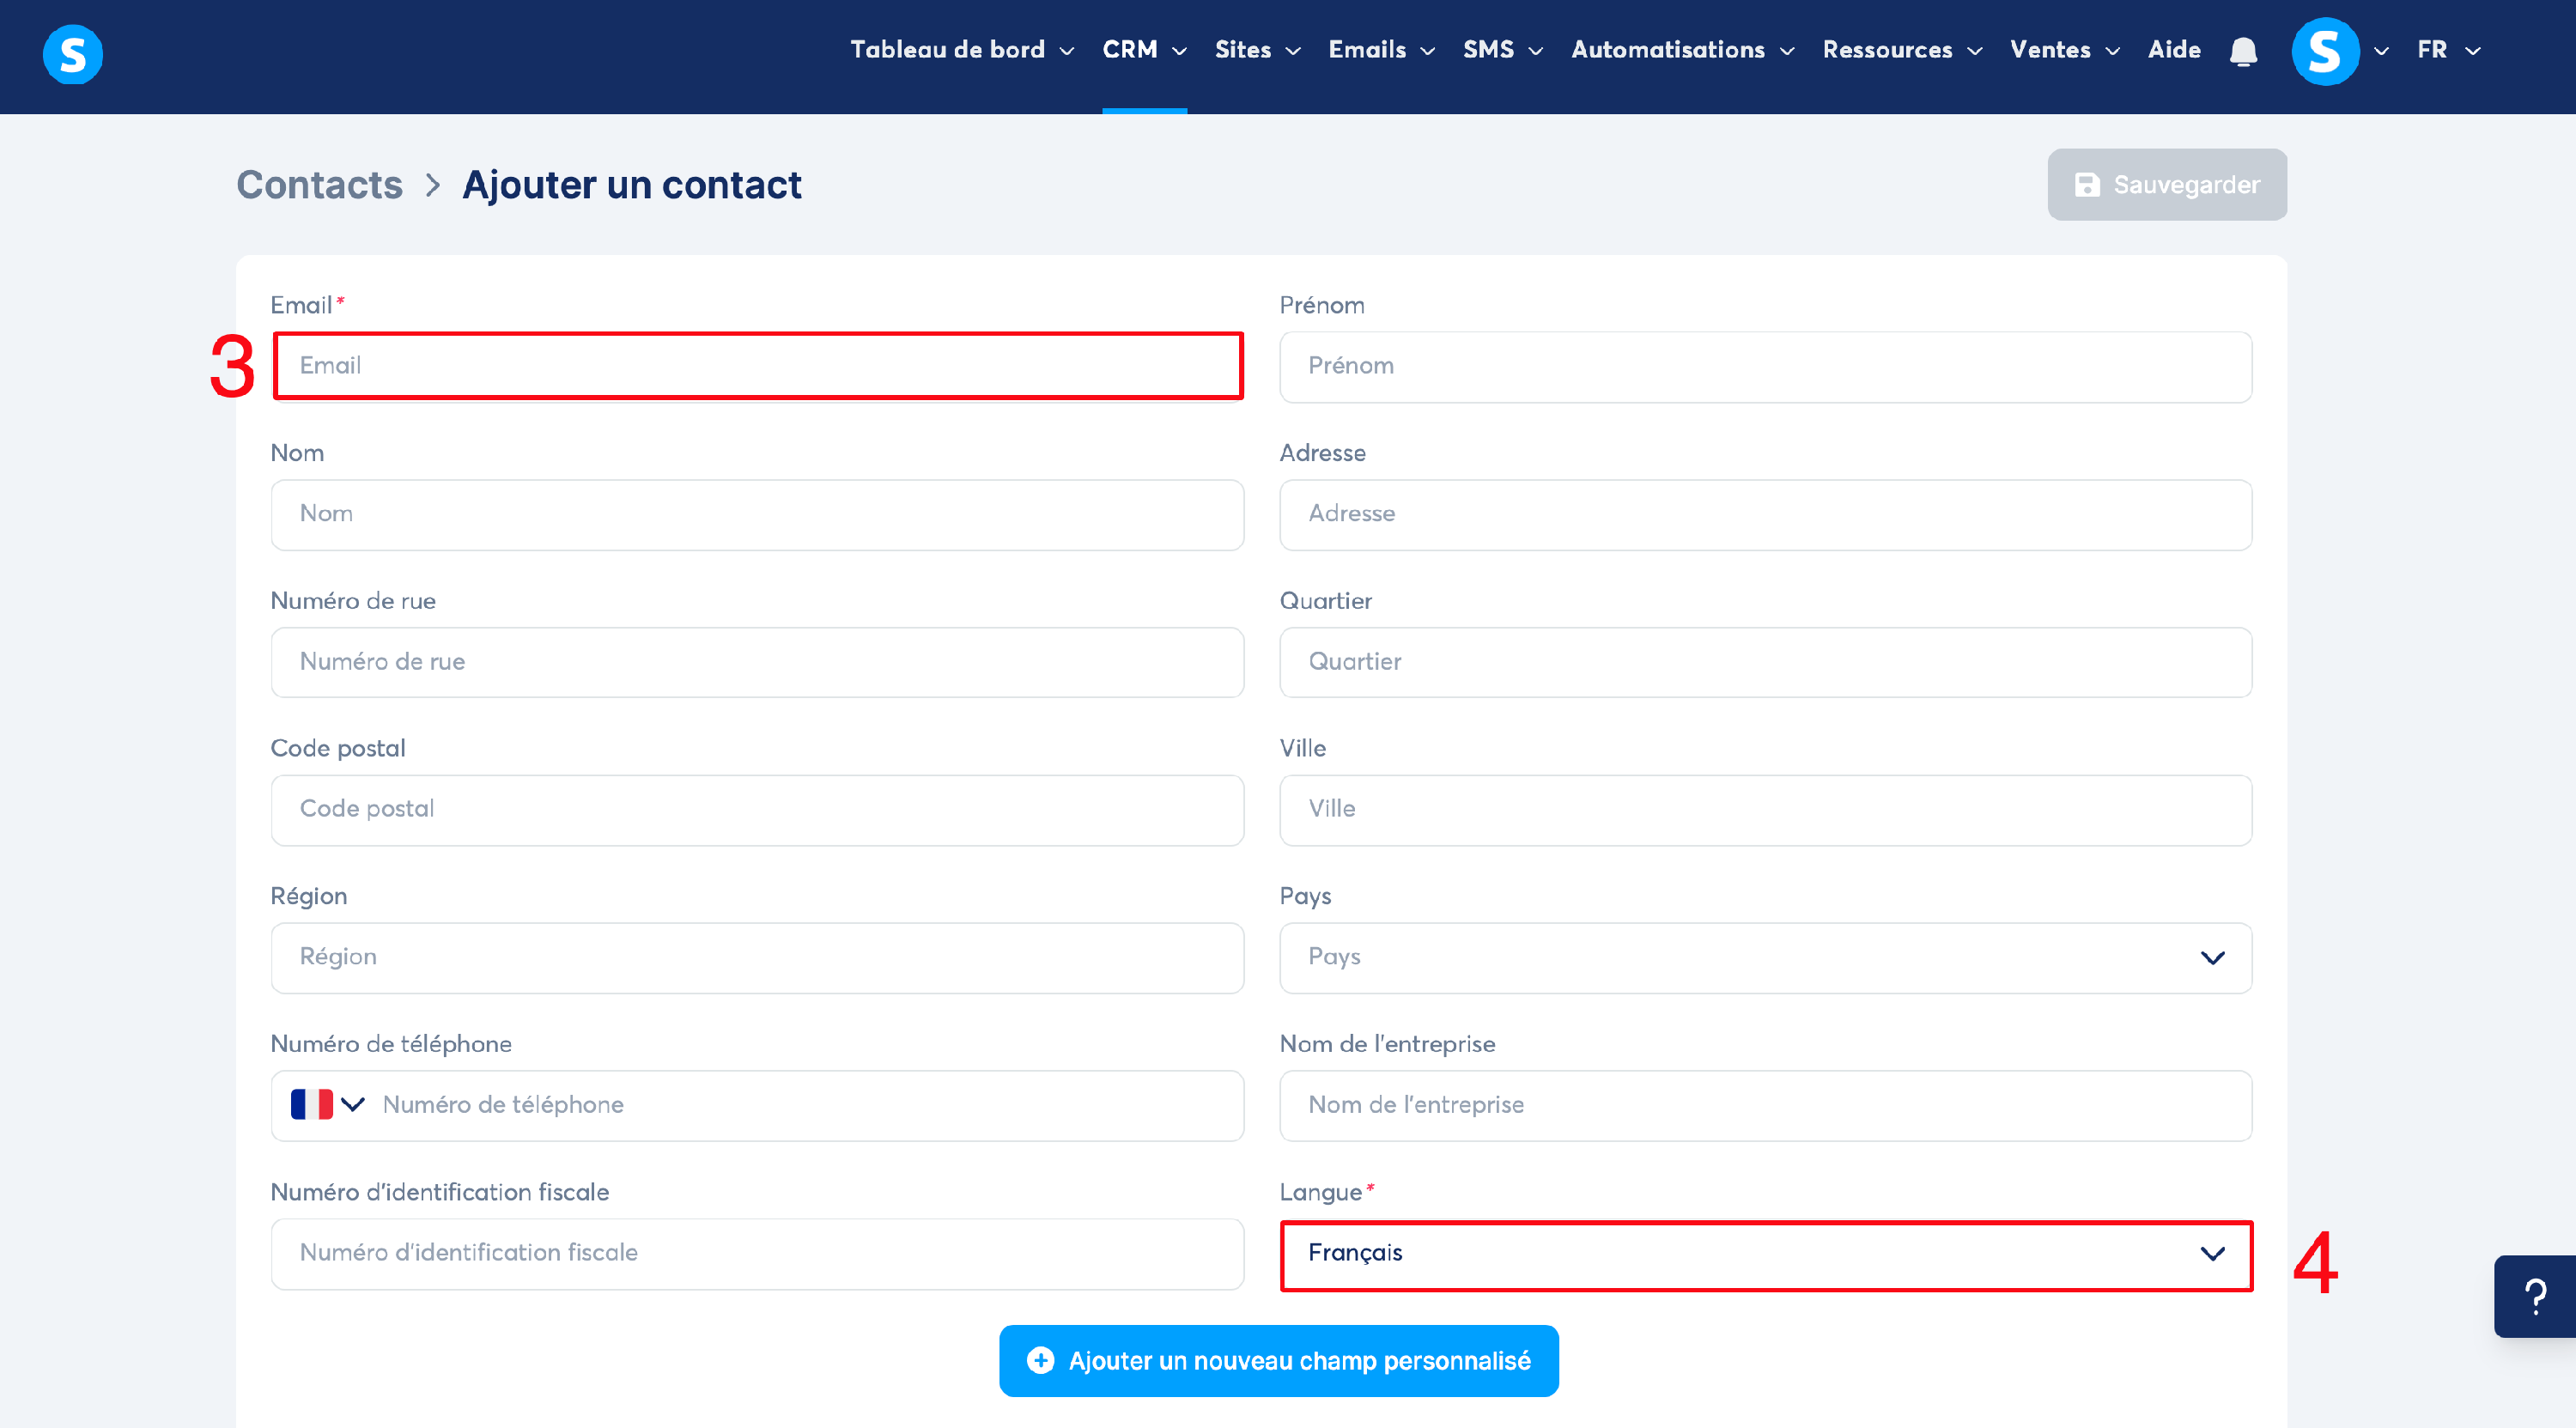Click the floppy disk save icon
The image size is (2576, 1428).
point(2087,185)
